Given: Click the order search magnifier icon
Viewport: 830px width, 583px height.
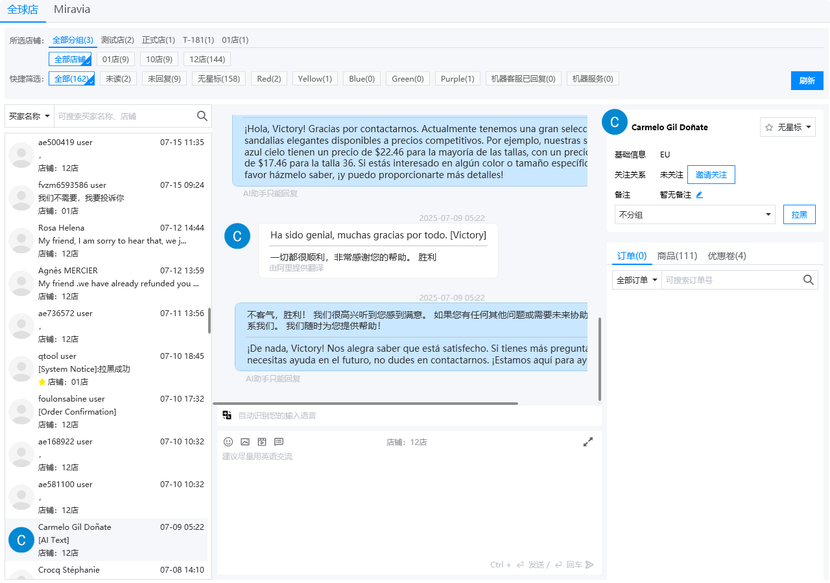Looking at the screenshot, I should click(x=808, y=280).
